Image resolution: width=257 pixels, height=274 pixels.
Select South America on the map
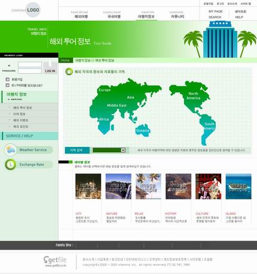point(209,126)
